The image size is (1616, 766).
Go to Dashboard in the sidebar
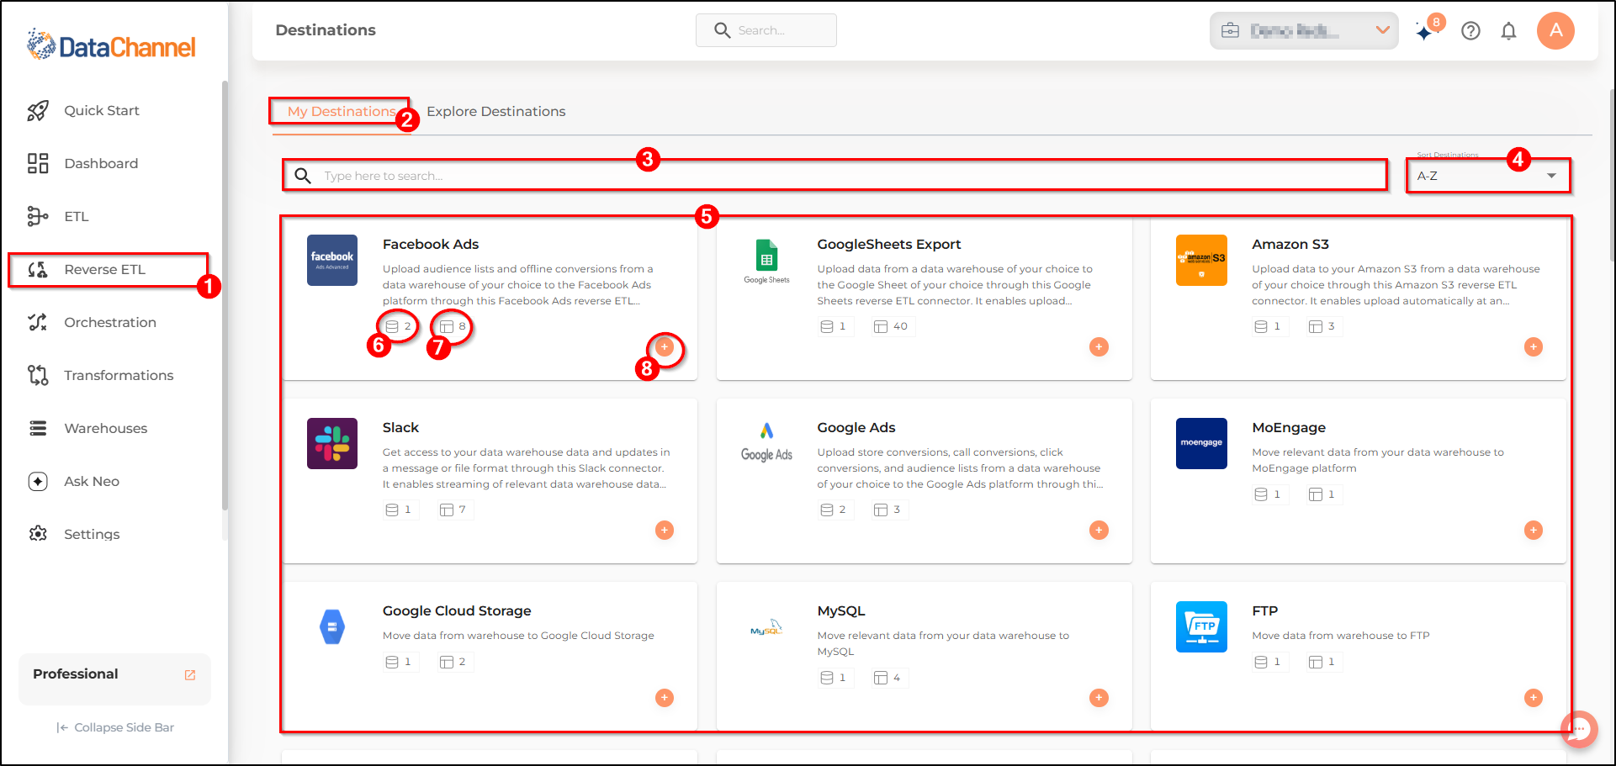click(101, 163)
